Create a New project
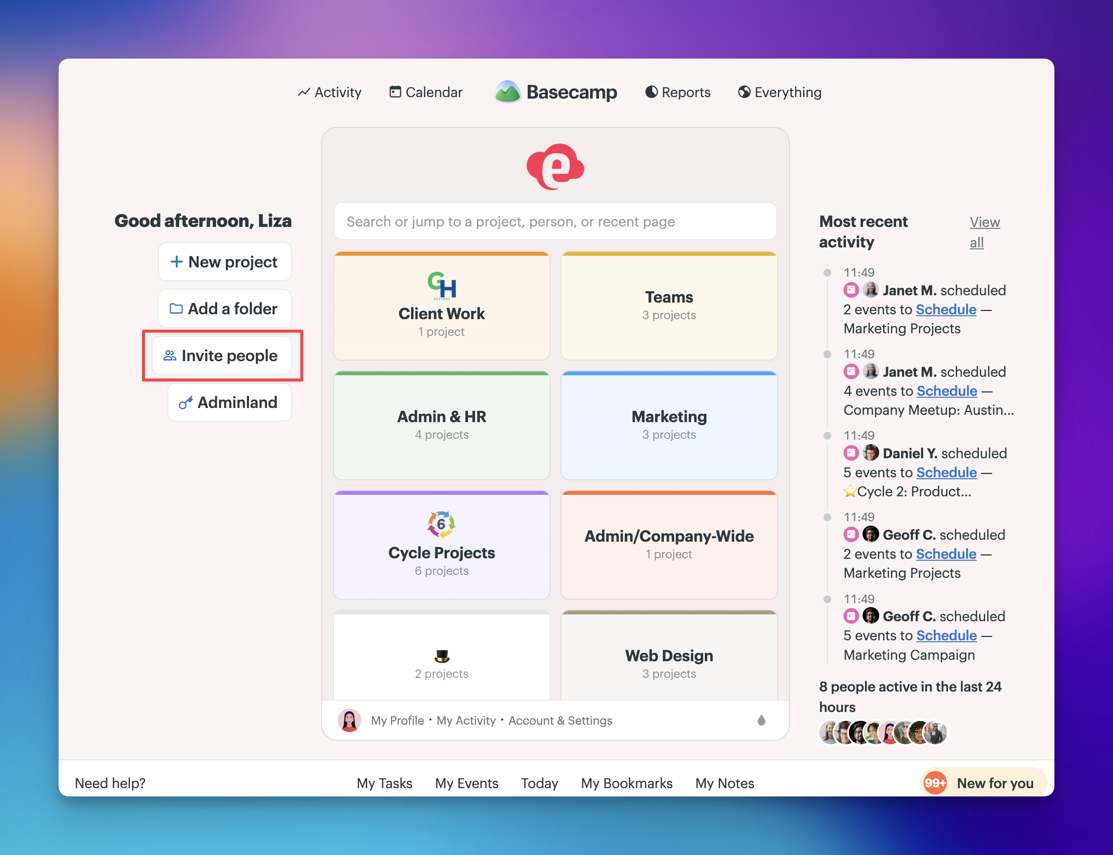The image size is (1113, 855). click(225, 262)
